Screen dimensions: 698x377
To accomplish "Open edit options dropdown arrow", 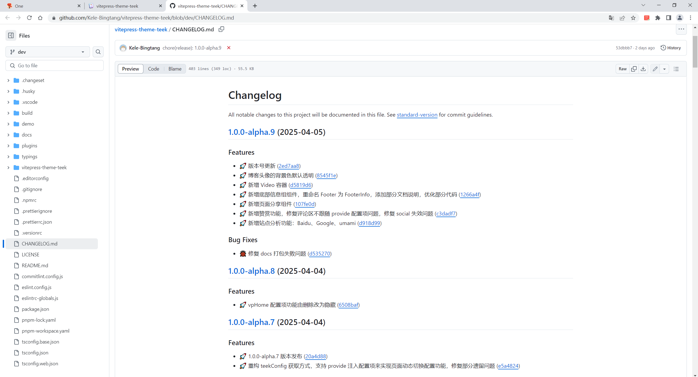I will pos(664,69).
